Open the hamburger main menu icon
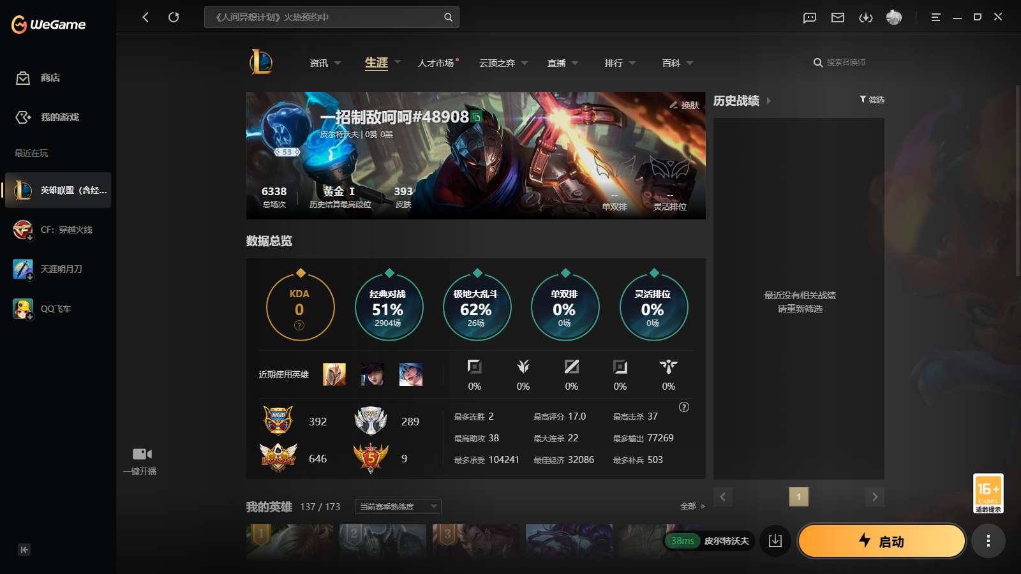Screen dimensions: 1021x574 [935, 17]
